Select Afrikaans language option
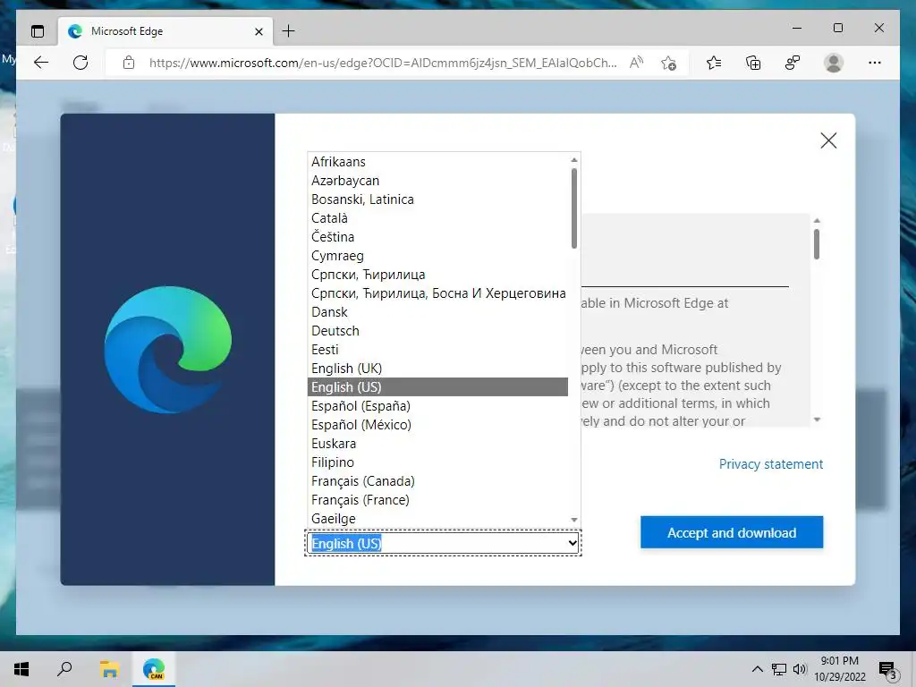Screen dimensions: 916x687 pos(437,161)
